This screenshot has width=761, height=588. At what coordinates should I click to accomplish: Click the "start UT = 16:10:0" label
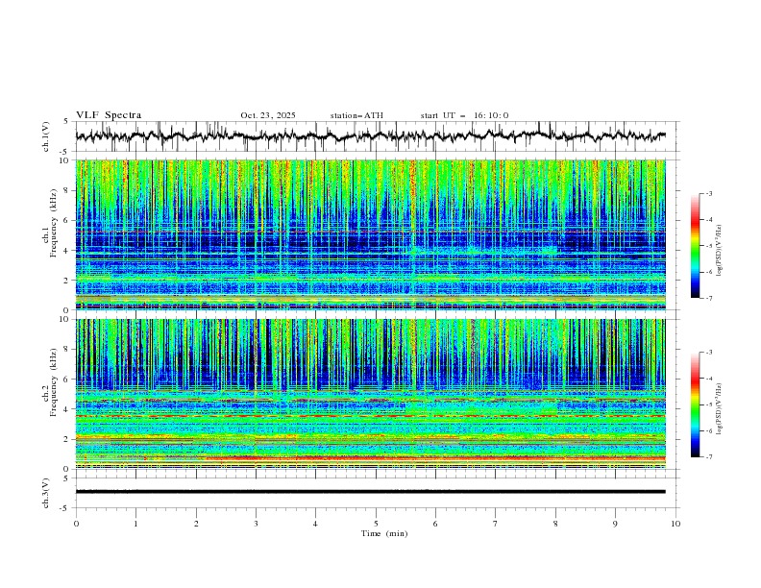pyautogui.click(x=464, y=115)
